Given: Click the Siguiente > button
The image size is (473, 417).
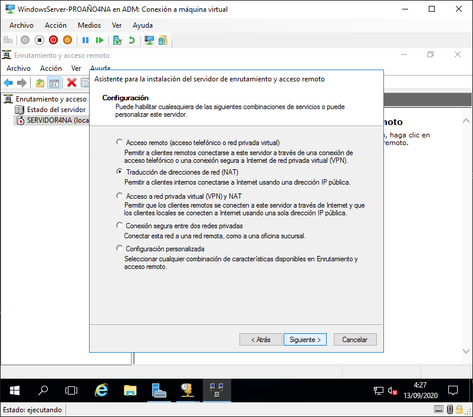Looking at the screenshot, I should pos(305,340).
